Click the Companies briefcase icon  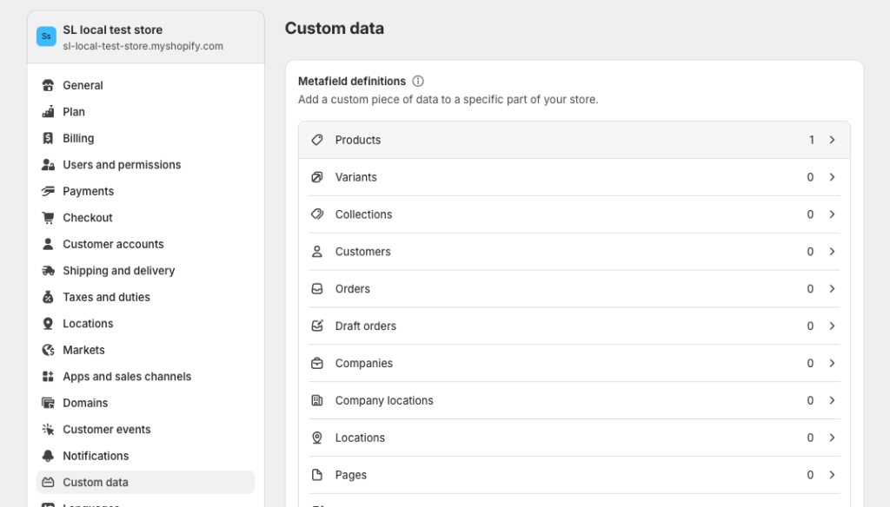[x=317, y=364]
